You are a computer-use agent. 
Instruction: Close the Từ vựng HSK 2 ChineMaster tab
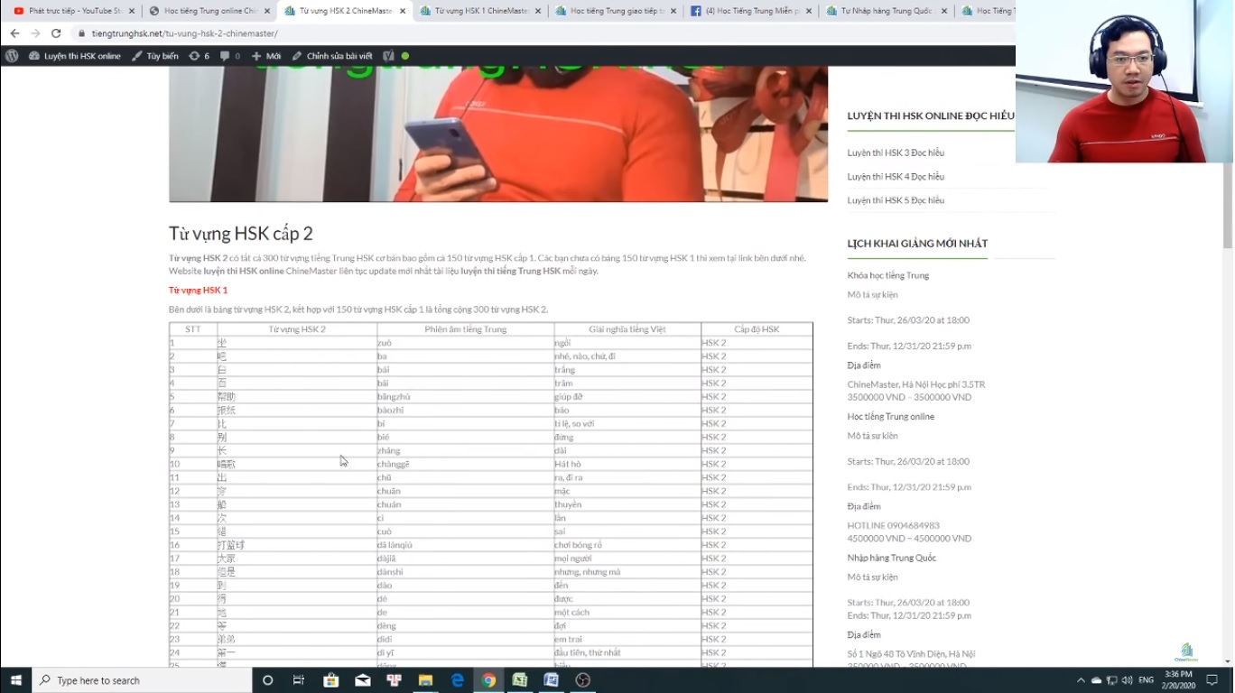click(403, 11)
